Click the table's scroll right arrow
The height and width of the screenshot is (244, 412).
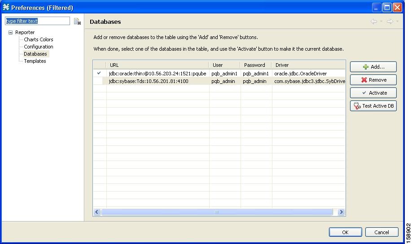[x=341, y=212]
